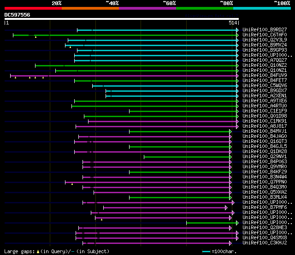The image size is (295, 255).
Task: Click the 514 query length marker
Action: [233, 23]
